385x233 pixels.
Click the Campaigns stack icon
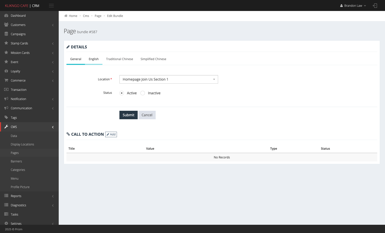click(x=6, y=34)
